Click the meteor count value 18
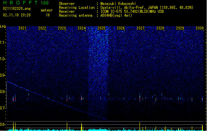The width and height of the screenshot is (207, 131). click(x=48, y=15)
